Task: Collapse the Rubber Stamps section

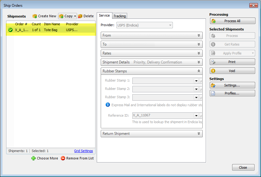Action: tap(199, 71)
